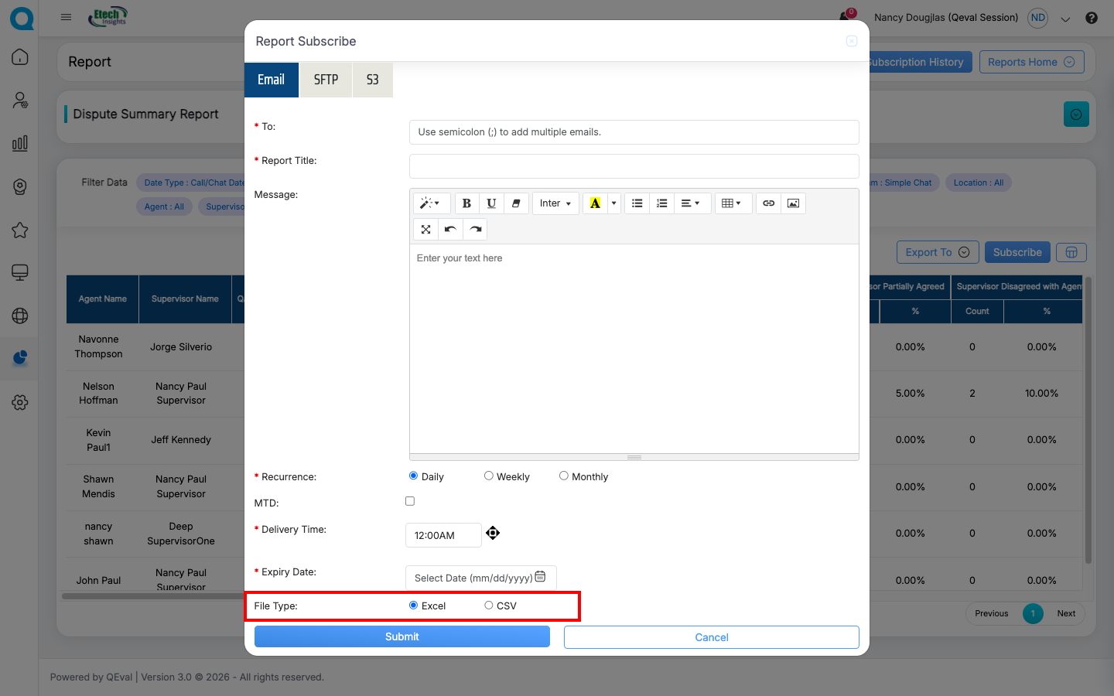Choose CSV as the file type
Viewport: 1114px width, 696px height.
click(487, 606)
